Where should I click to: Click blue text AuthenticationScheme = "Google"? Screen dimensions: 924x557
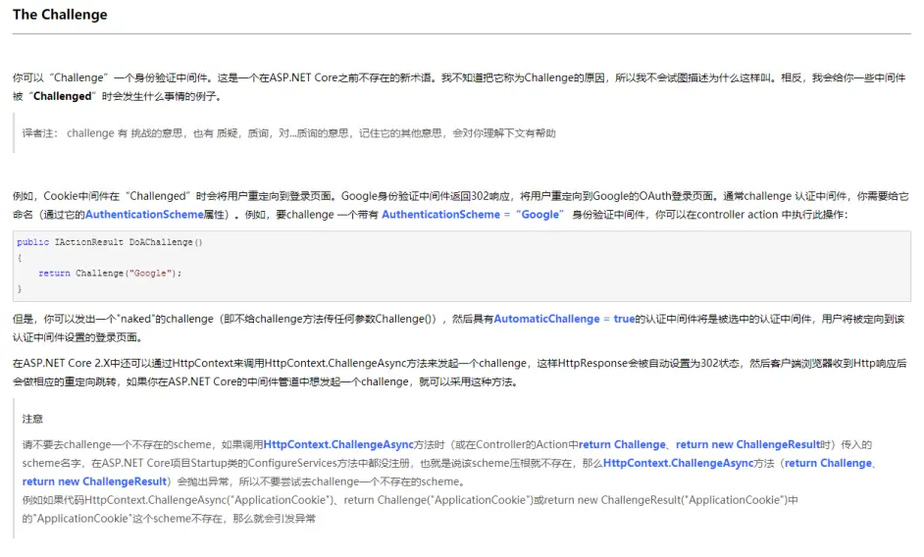[473, 215]
